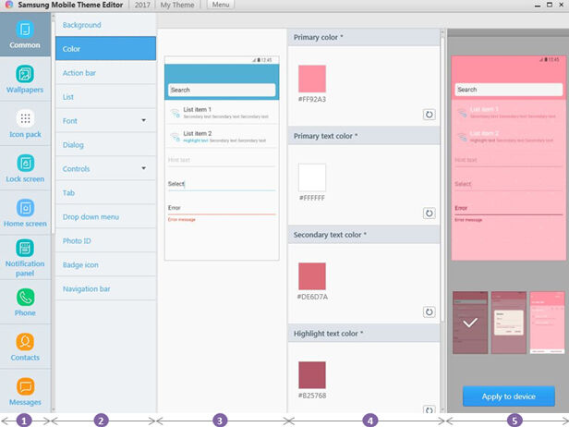Select the Color menu item
The width and height of the screenshot is (569, 427).
click(105, 49)
